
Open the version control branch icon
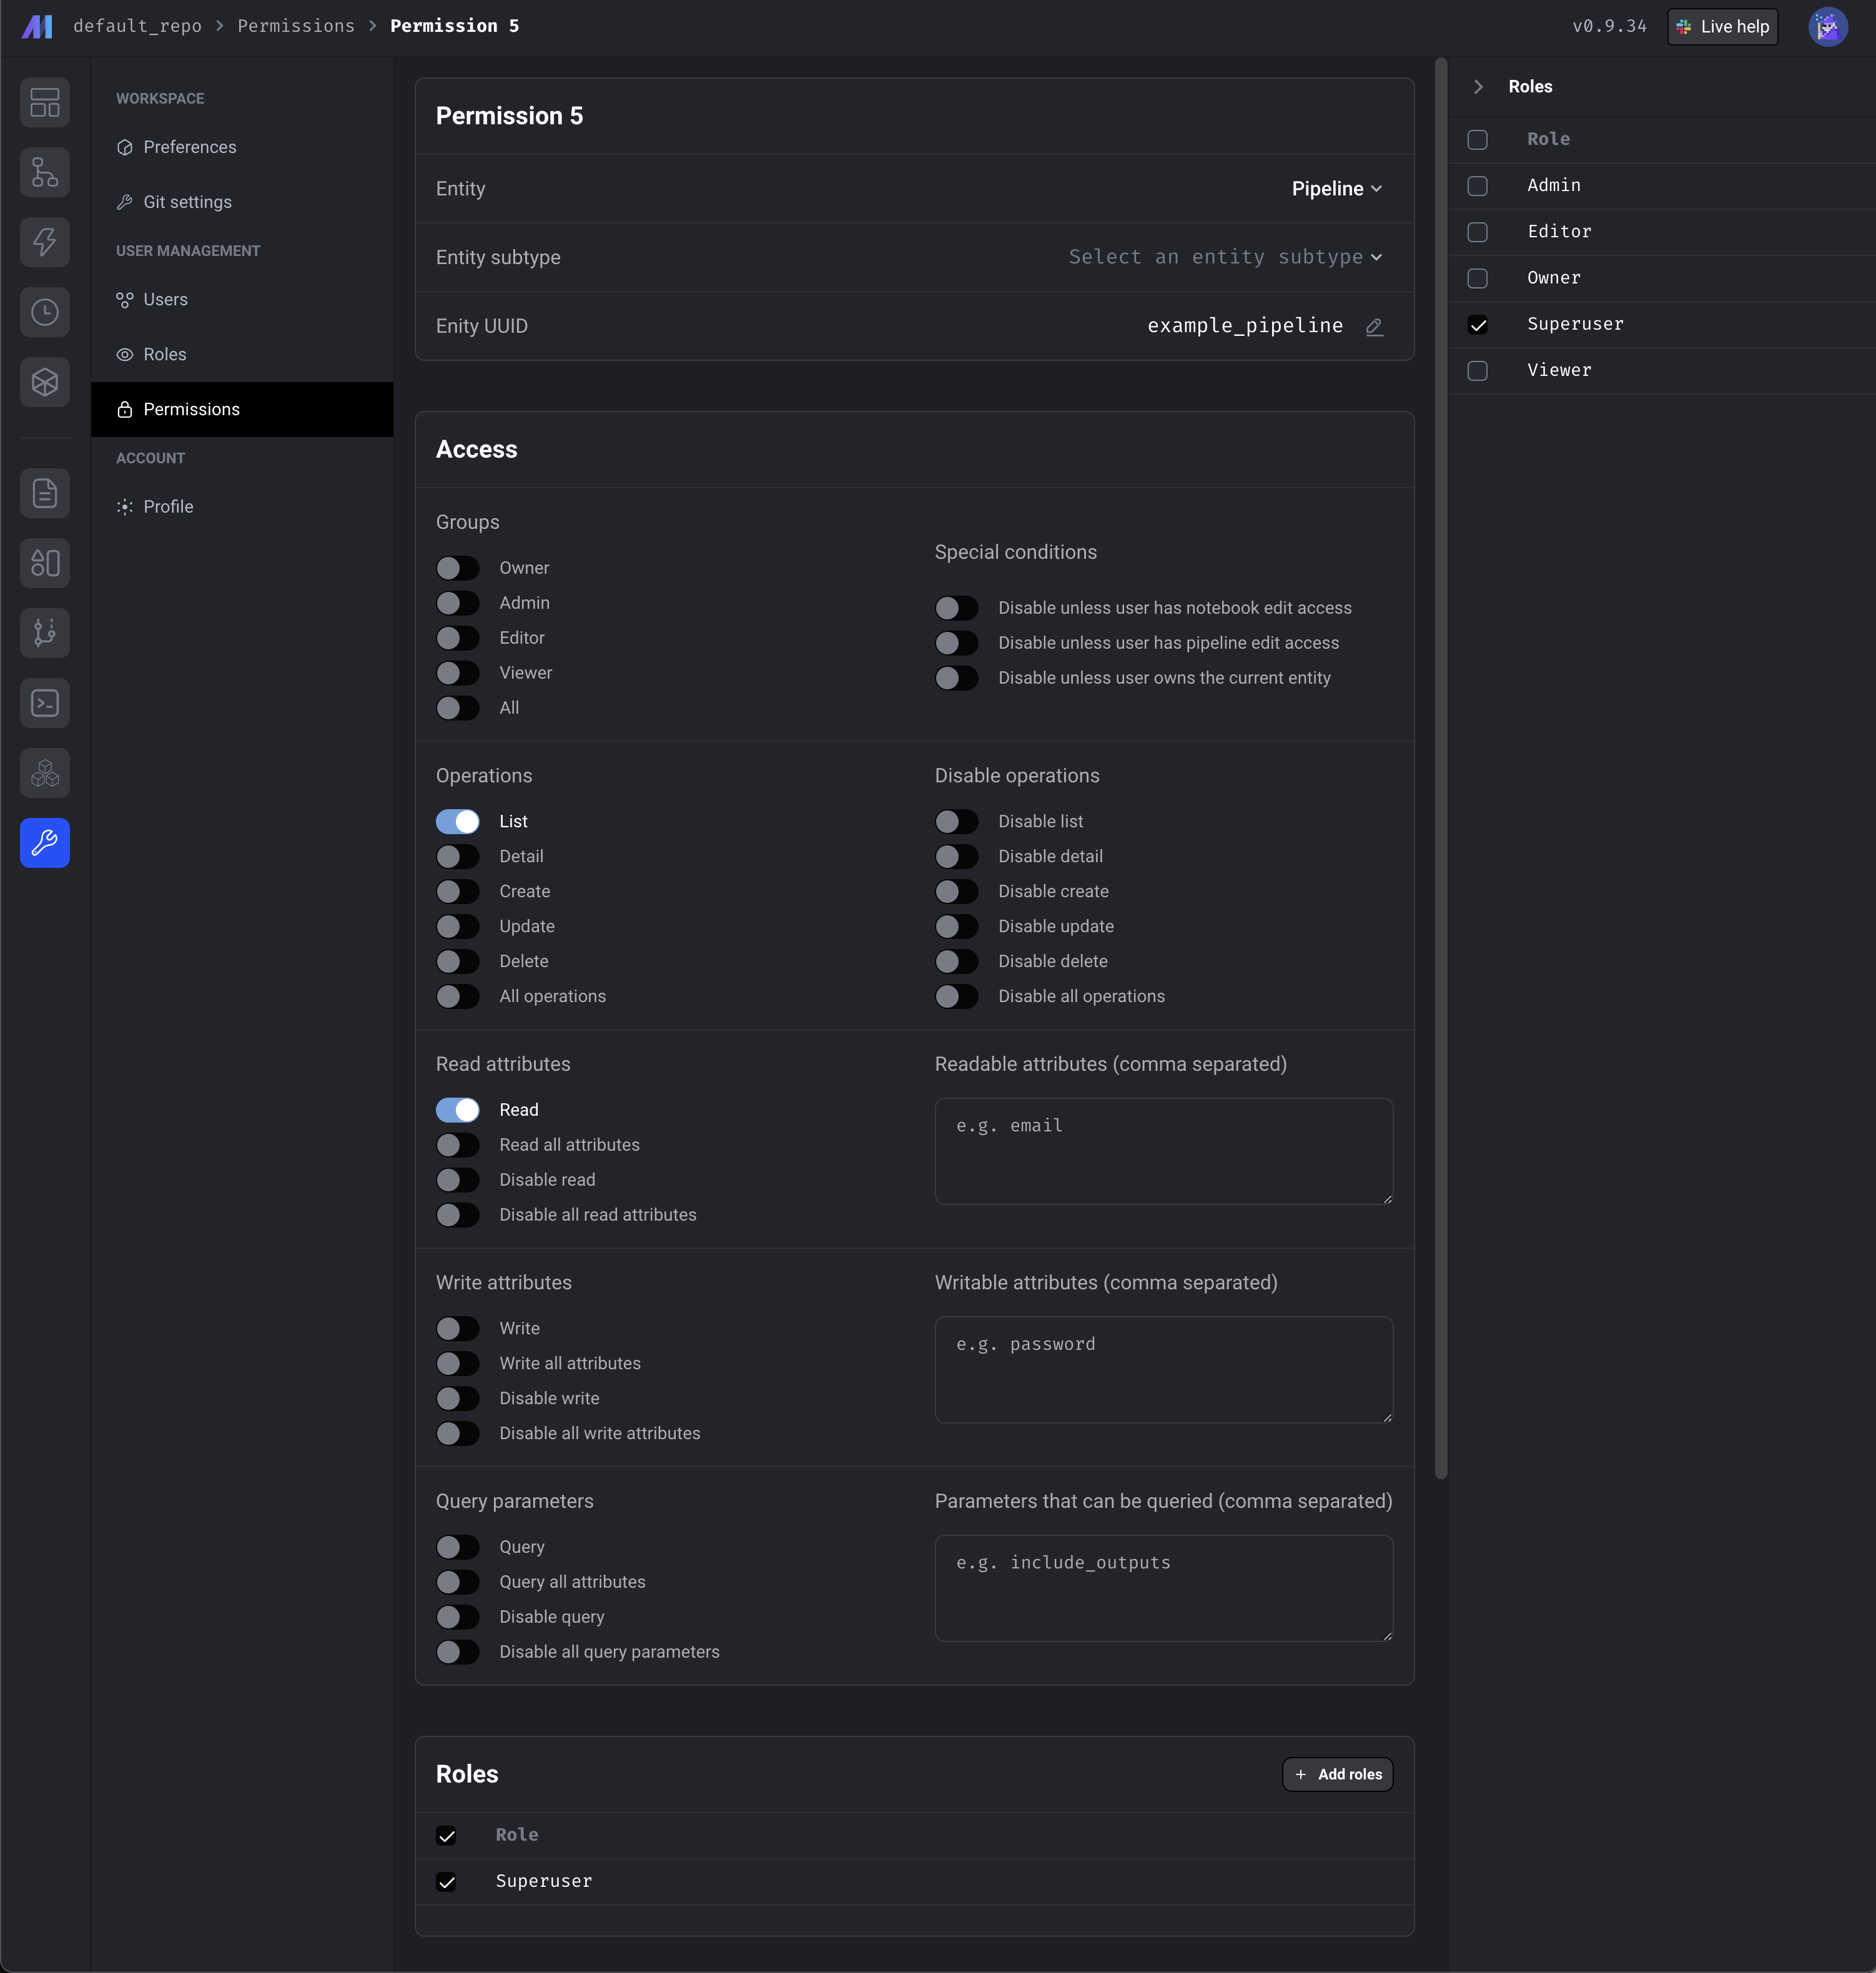[45, 633]
